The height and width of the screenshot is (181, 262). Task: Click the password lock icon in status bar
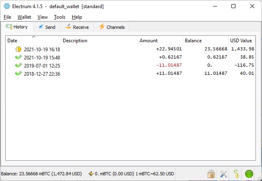211,174
